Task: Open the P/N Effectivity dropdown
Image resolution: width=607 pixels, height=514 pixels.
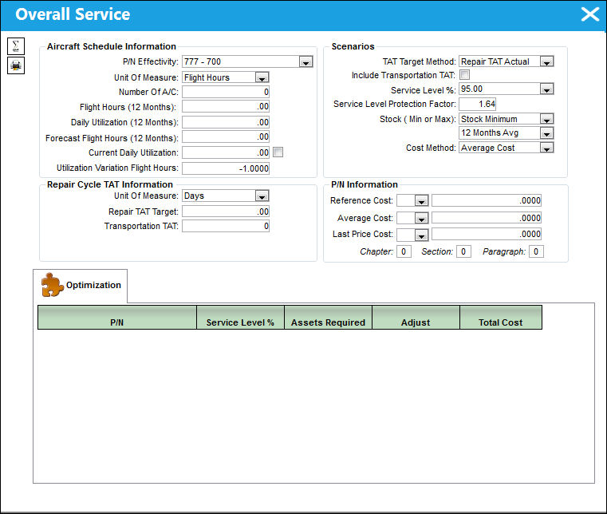Action: point(305,61)
